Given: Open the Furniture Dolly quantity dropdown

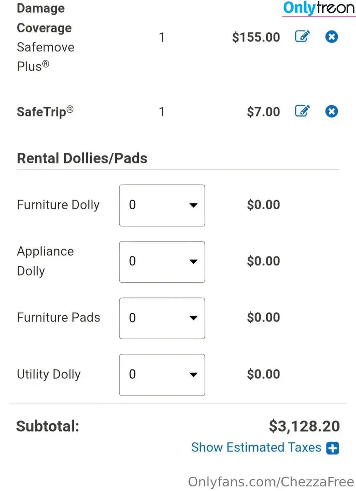Looking at the screenshot, I should (x=162, y=205).
